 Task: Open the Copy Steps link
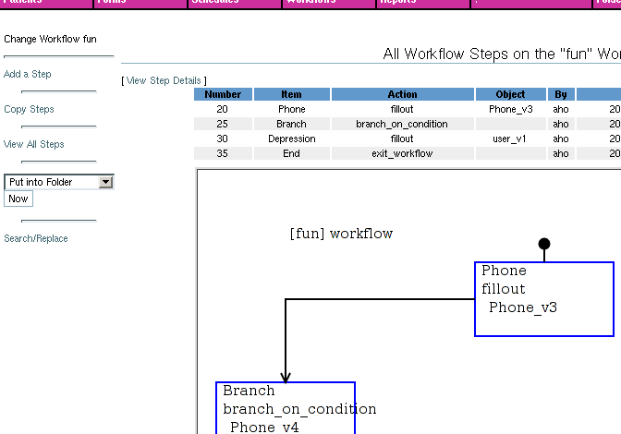pos(29,109)
